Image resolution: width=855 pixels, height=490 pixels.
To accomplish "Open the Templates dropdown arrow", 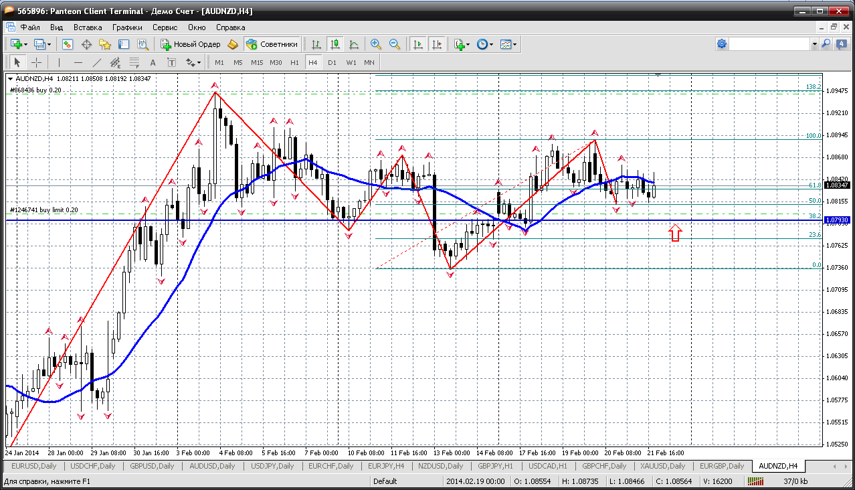I will (x=514, y=44).
